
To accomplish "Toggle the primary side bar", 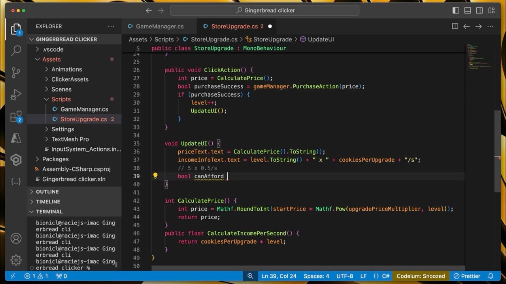I will [x=456, y=11].
